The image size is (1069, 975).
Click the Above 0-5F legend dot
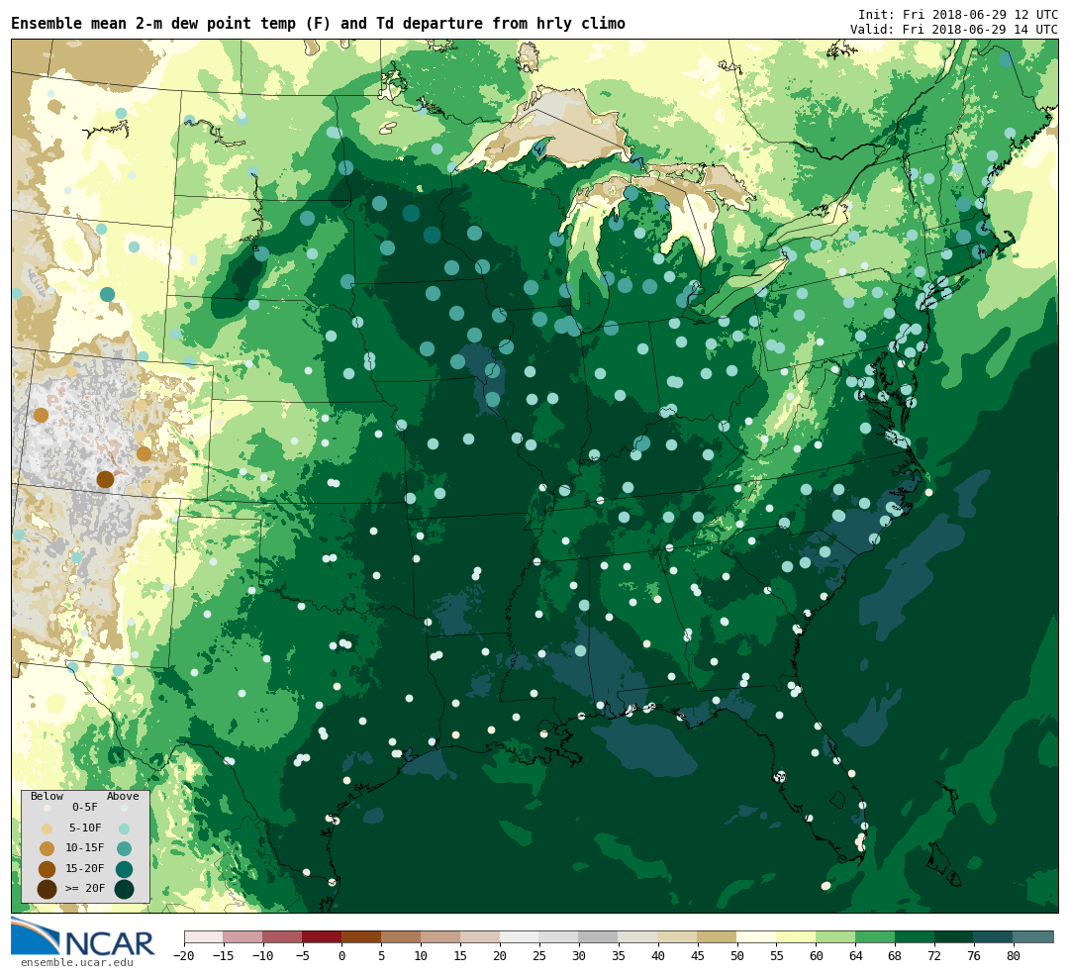[124, 809]
